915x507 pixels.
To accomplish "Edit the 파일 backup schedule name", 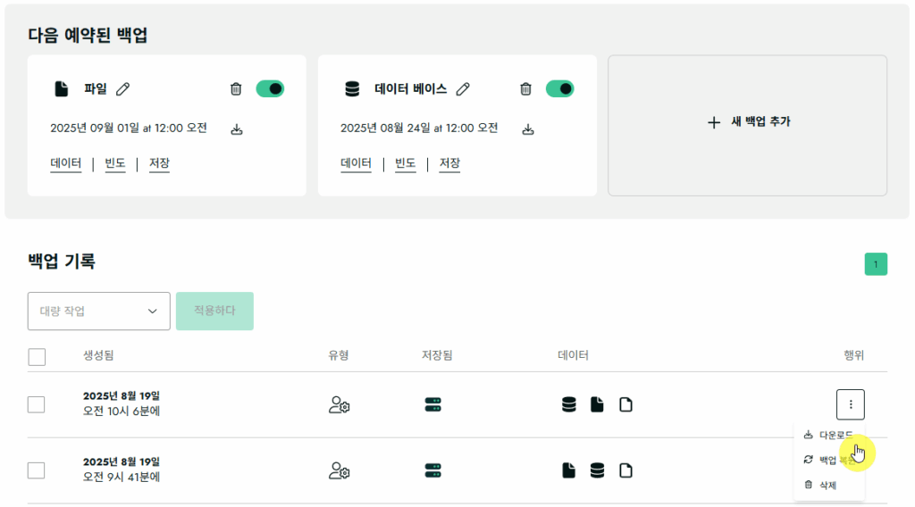I will [x=123, y=88].
